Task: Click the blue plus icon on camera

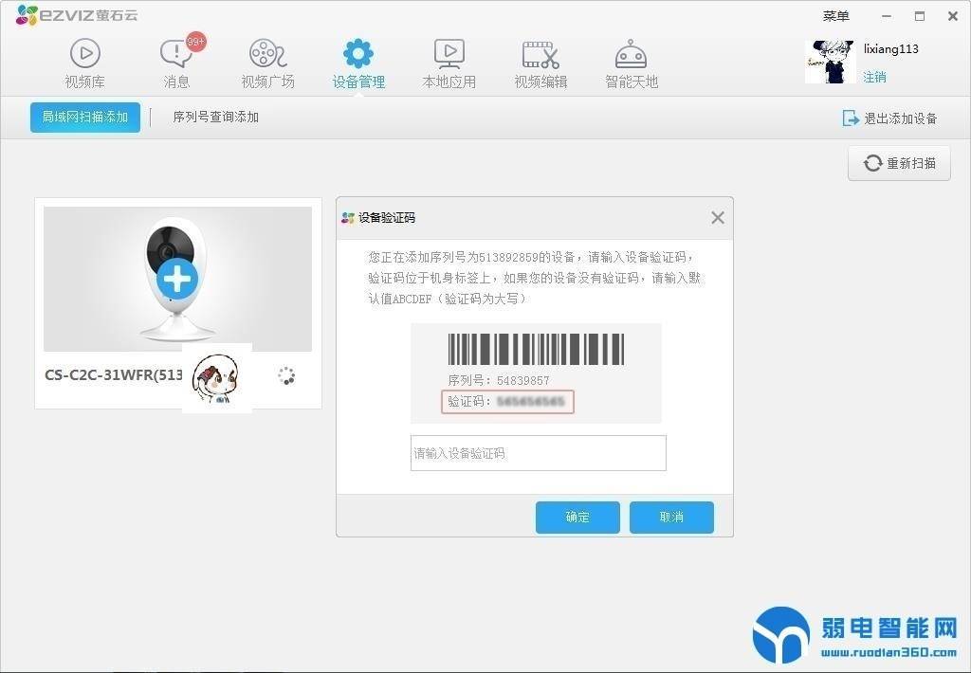Action: tap(177, 280)
